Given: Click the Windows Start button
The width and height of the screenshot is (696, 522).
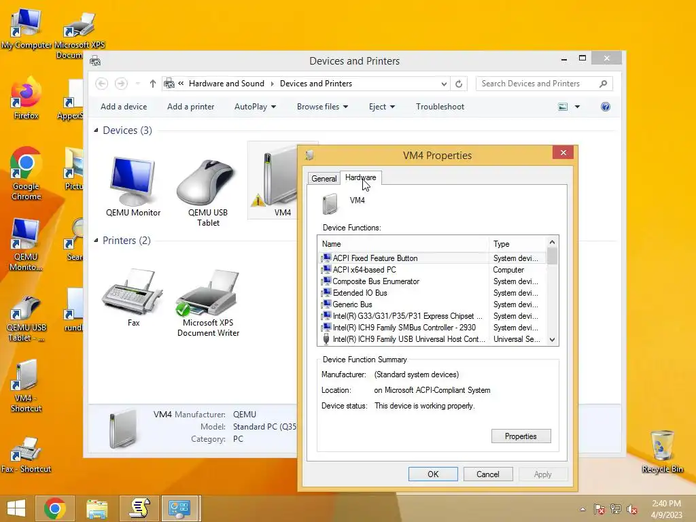Looking at the screenshot, I should pos(16,508).
